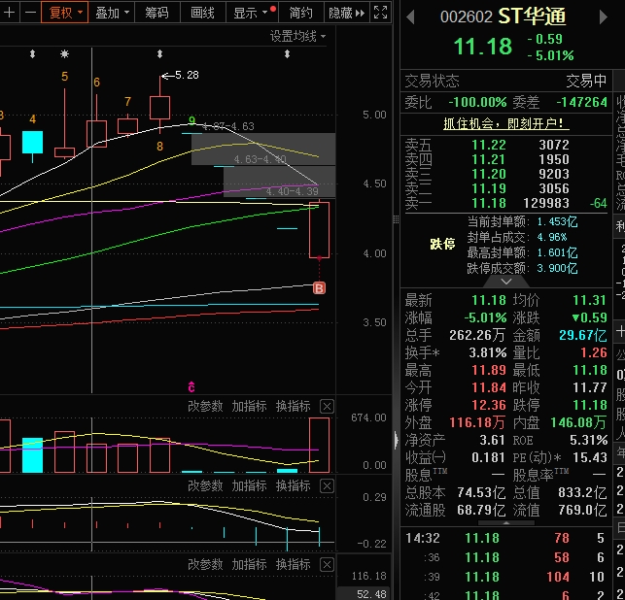
Task: Open the 复权 dropdown
Action: (x=64, y=13)
